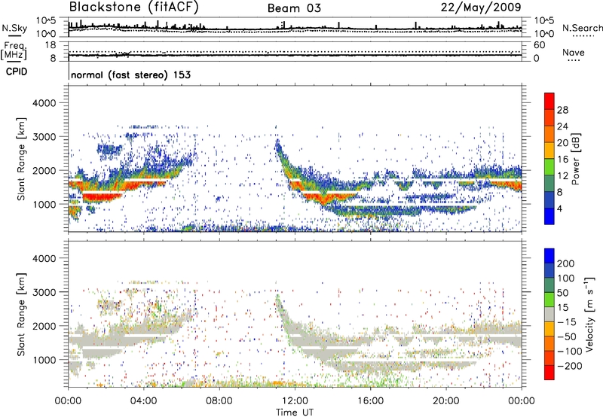Click the Power [dB] color bar label
This screenshot has width=603, height=417.
tap(575, 159)
